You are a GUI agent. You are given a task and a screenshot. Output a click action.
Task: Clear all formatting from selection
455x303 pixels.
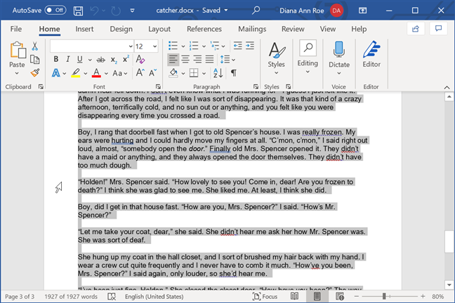(x=140, y=59)
